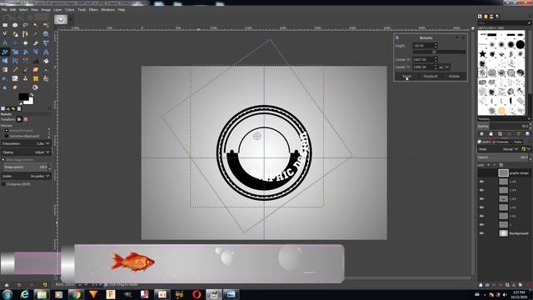This screenshot has width=533, height=300.
Task: Select the Heal bandage tool
Action: 36,78
